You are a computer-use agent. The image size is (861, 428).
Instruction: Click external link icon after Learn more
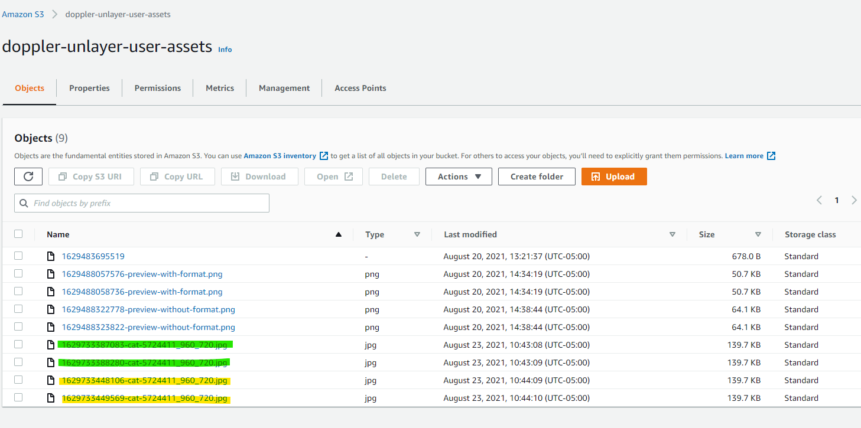pyautogui.click(x=771, y=156)
